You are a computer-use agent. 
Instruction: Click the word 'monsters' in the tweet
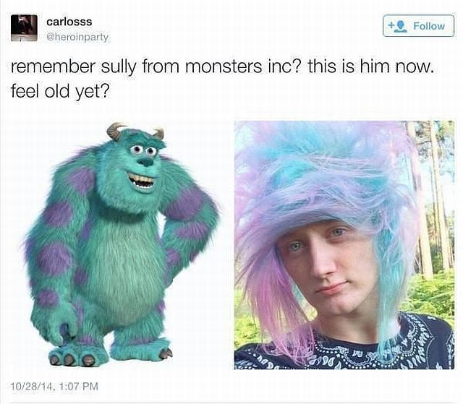[224, 66]
